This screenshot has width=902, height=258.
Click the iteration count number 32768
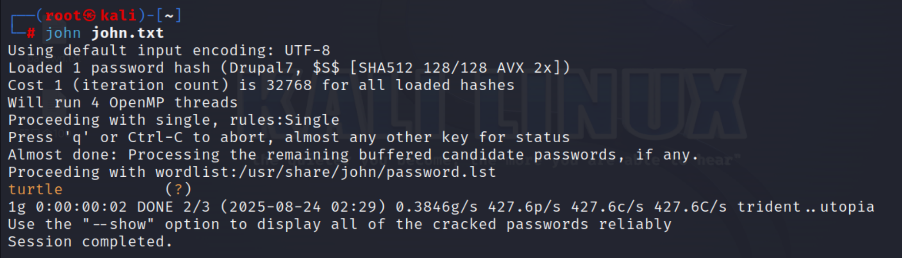(289, 85)
